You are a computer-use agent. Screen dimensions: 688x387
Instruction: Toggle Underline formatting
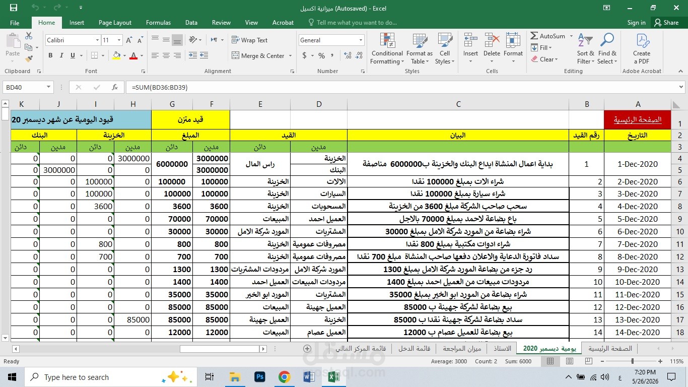point(73,56)
